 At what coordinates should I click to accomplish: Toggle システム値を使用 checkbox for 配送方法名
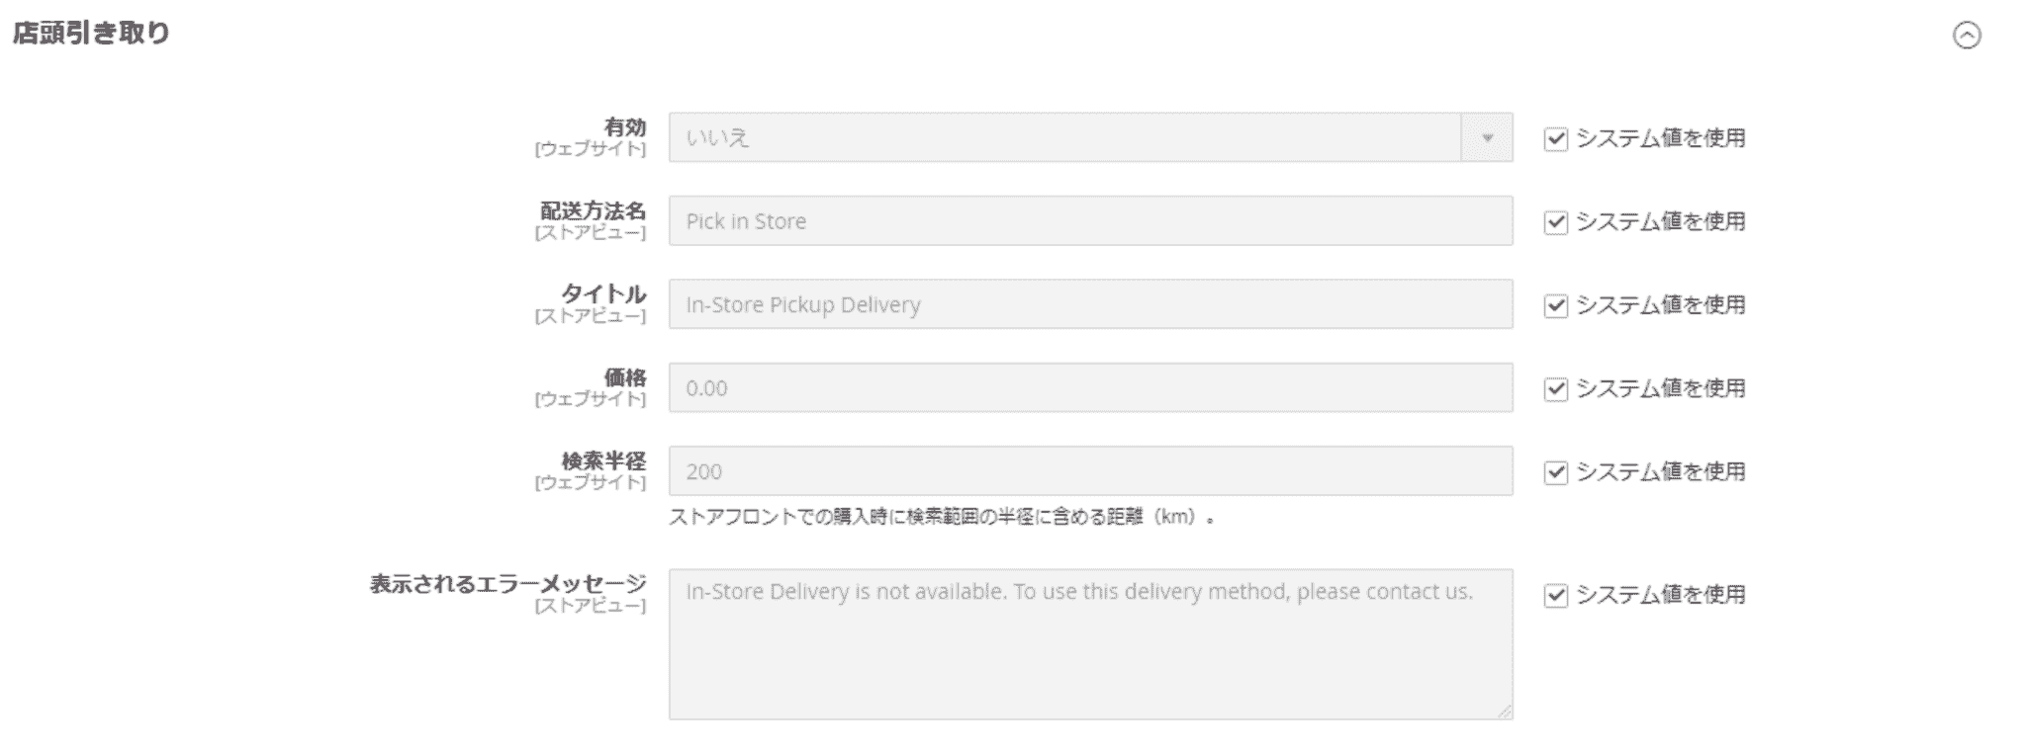(x=1556, y=222)
